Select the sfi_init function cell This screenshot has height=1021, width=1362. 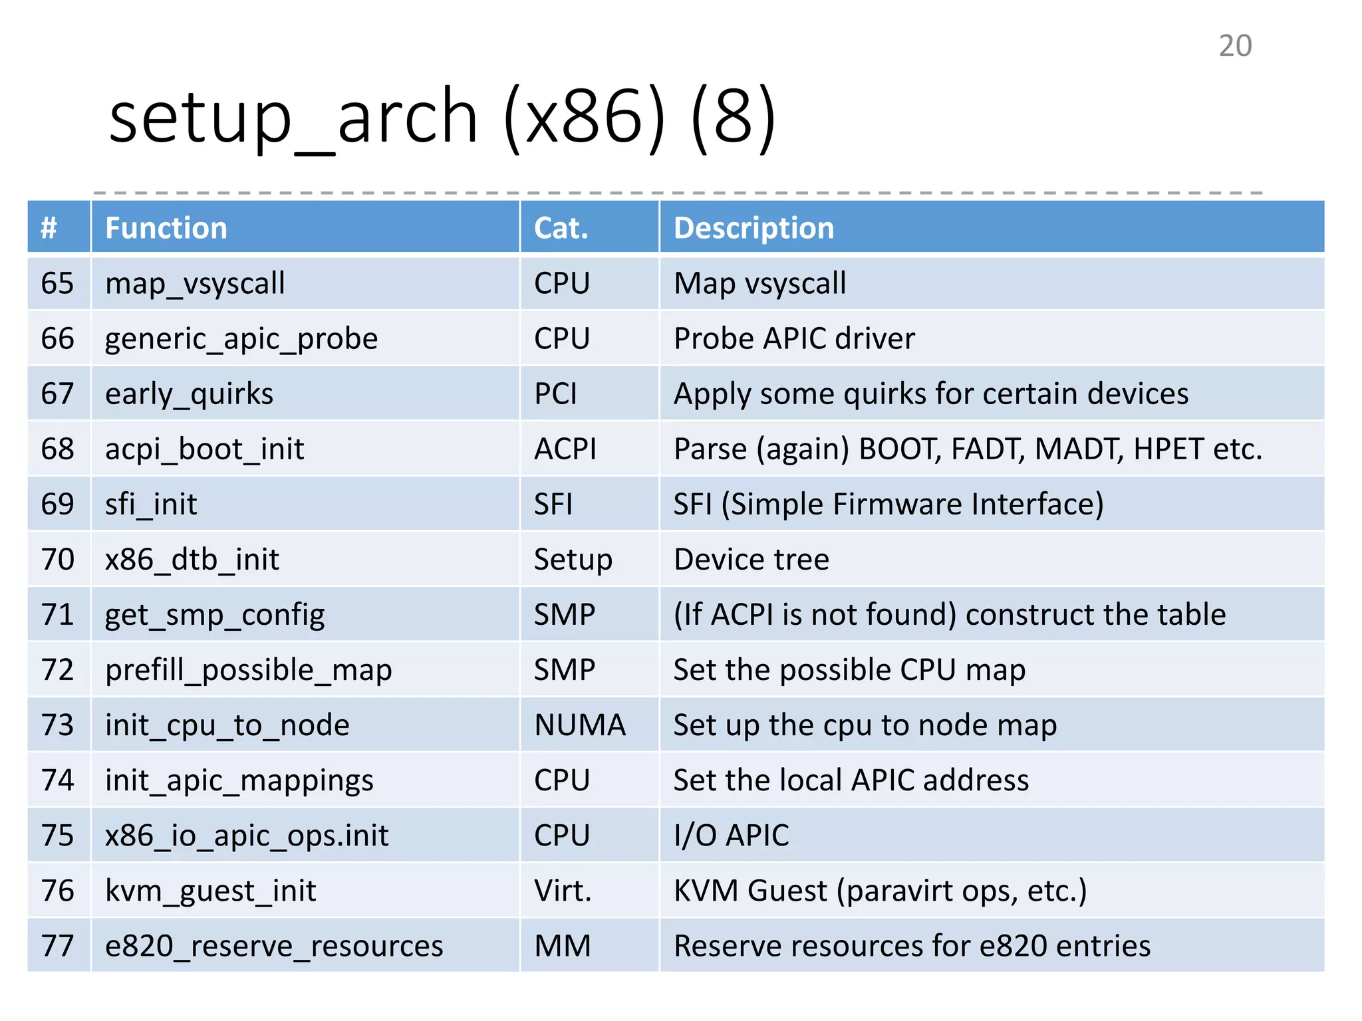[151, 504]
